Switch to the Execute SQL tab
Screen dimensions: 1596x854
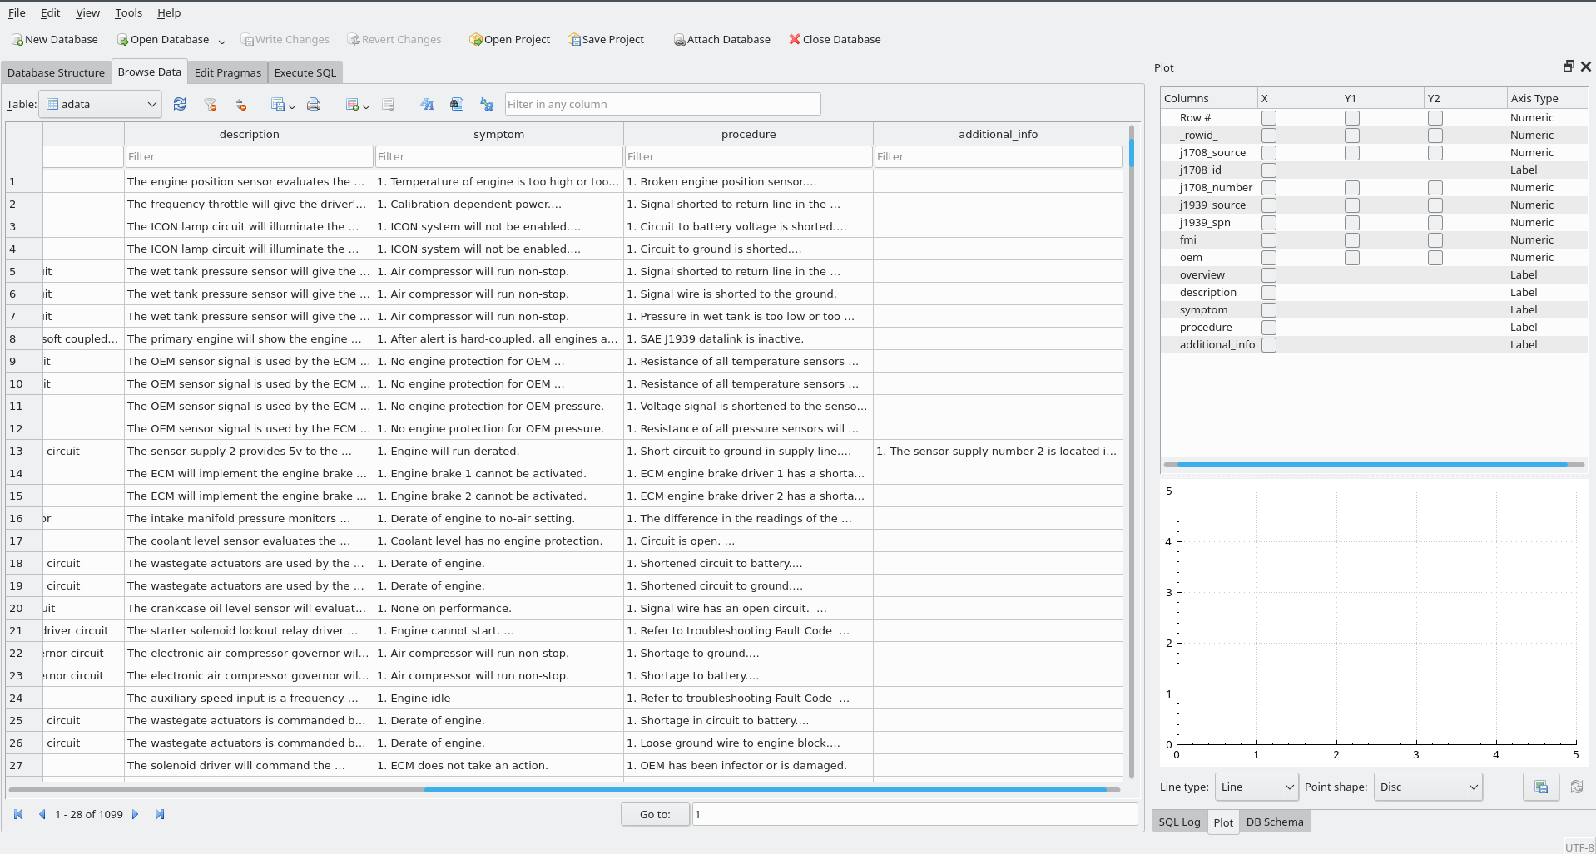(305, 72)
